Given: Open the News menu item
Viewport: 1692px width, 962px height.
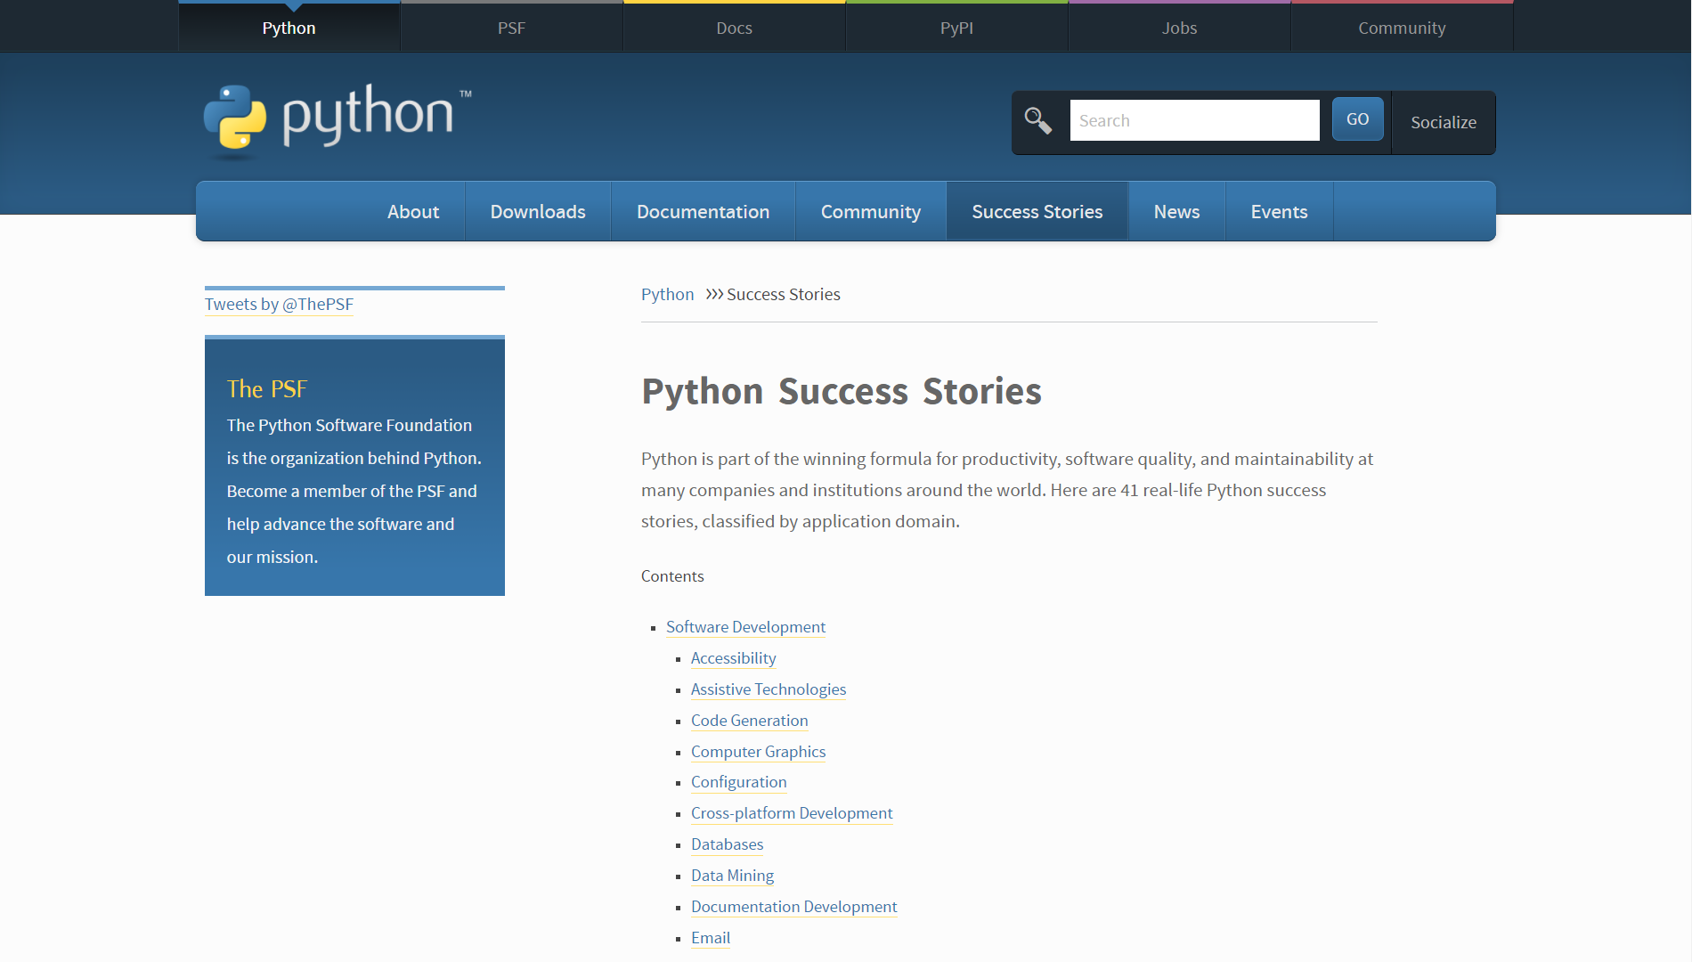Looking at the screenshot, I should pyautogui.click(x=1177, y=212).
